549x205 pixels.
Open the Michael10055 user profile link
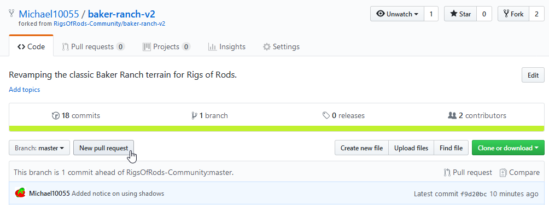pos(49,14)
